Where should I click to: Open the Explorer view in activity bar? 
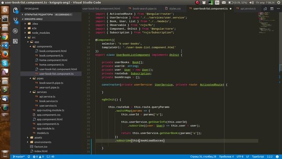[x=15, y=10]
